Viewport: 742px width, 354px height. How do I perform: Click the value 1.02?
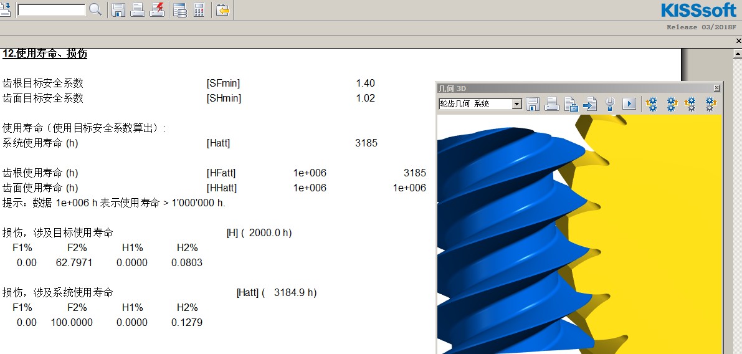(365, 98)
